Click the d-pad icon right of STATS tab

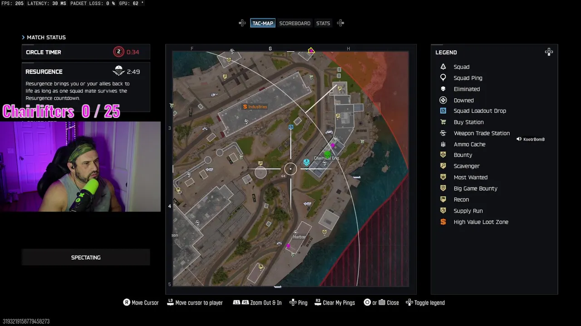click(x=340, y=23)
